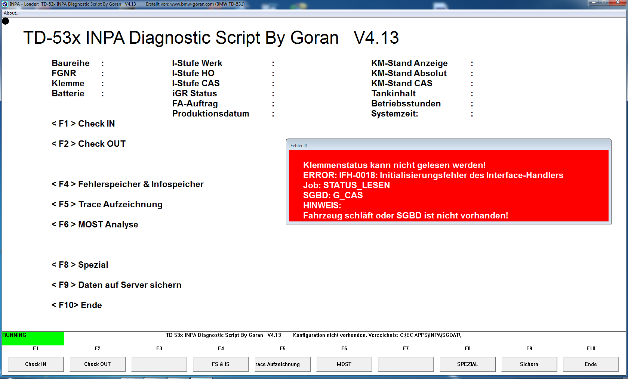Select '< F10> Ende' line
This screenshot has height=379, width=628.
tap(77, 305)
